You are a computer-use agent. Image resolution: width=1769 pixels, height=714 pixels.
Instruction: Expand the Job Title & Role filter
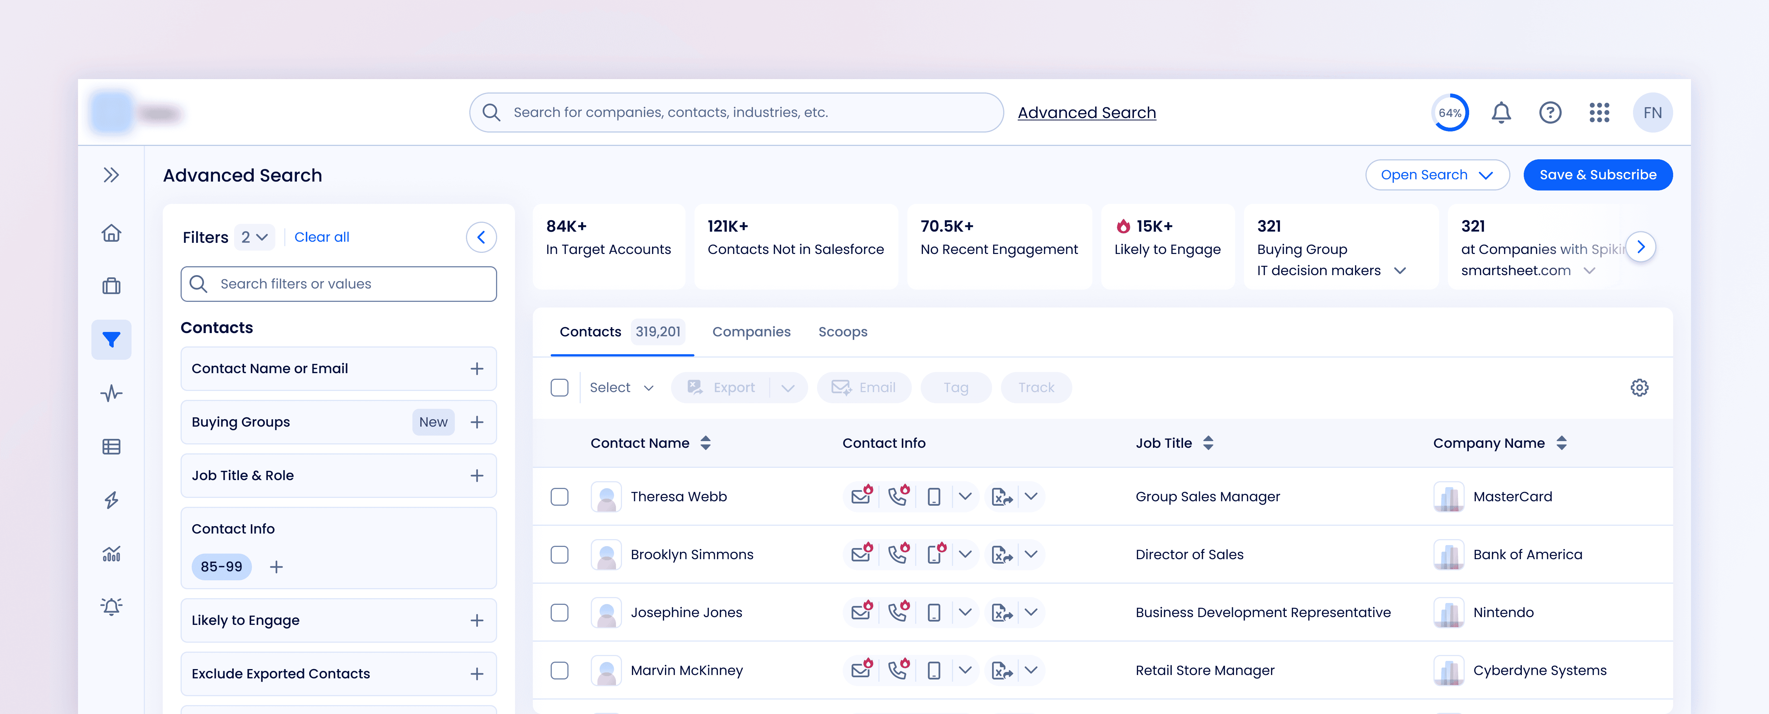[x=477, y=476]
